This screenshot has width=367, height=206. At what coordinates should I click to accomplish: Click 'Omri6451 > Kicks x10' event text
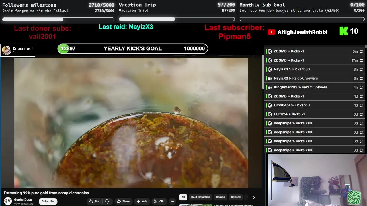click(x=292, y=105)
